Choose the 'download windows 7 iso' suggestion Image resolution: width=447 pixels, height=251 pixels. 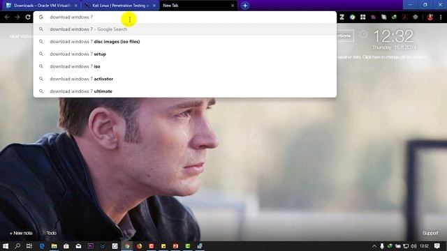184,66
